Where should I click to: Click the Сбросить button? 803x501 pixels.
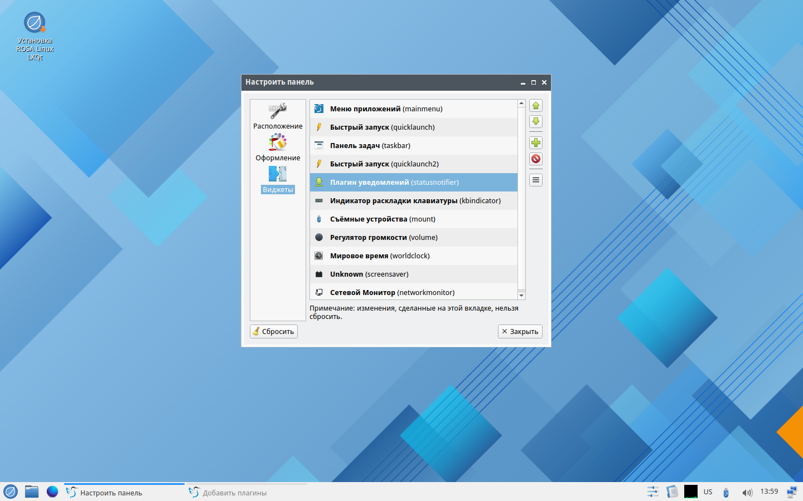tap(274, 331)
